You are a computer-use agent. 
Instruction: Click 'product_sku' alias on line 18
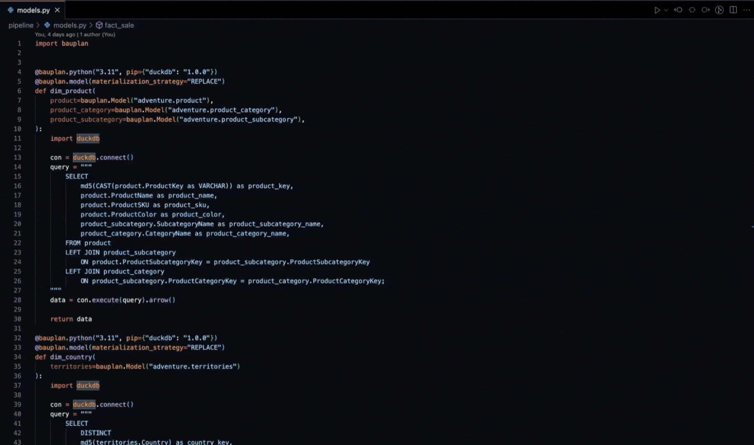pos(185,205)
